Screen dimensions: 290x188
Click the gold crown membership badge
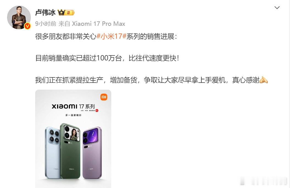click(x=66, y=13)
